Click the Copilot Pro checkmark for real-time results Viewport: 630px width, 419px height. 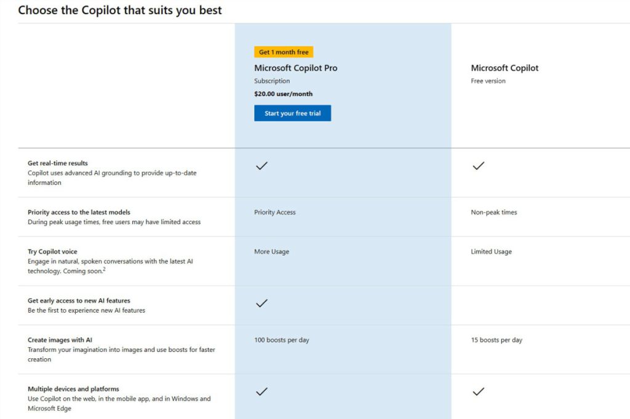(x=261, y=166)
